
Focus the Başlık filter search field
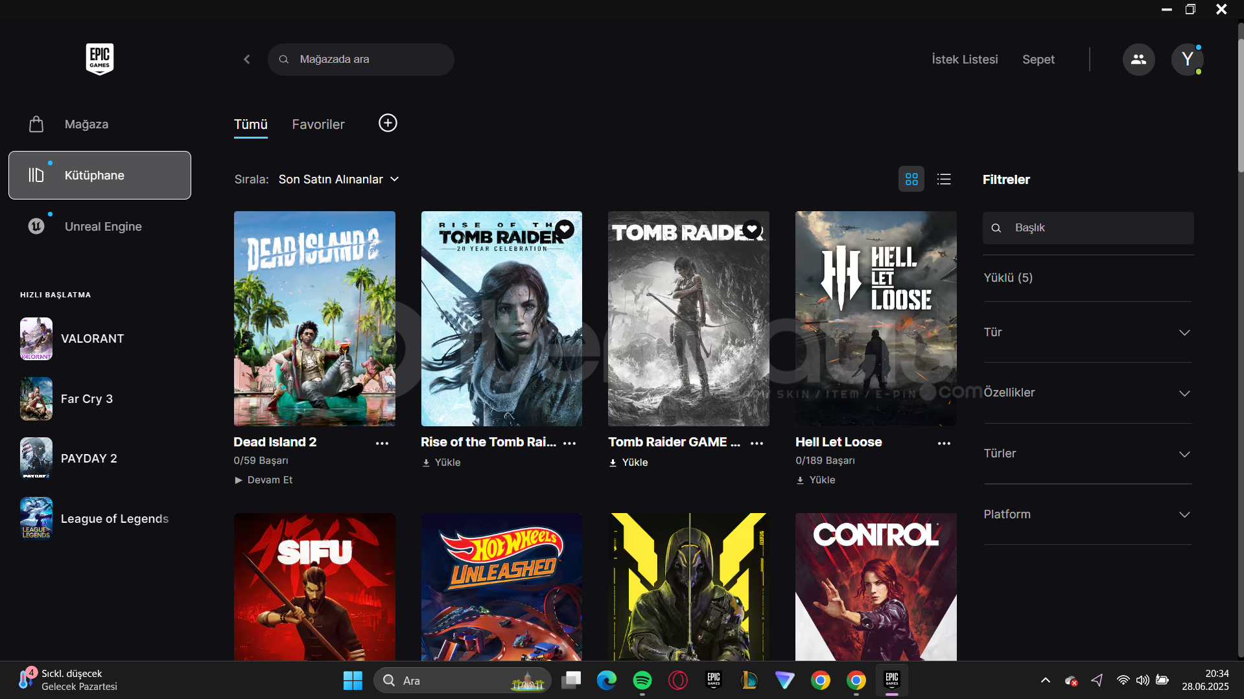click(1088, 228)
